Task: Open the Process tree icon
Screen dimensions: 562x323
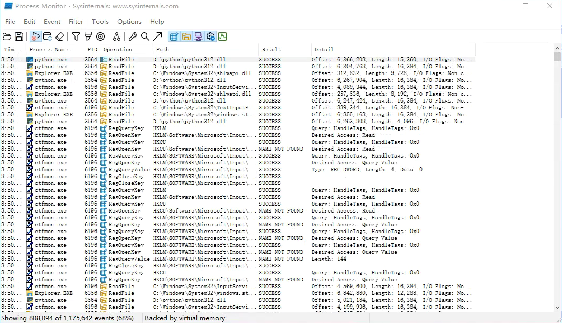Action: coord(117,36)
